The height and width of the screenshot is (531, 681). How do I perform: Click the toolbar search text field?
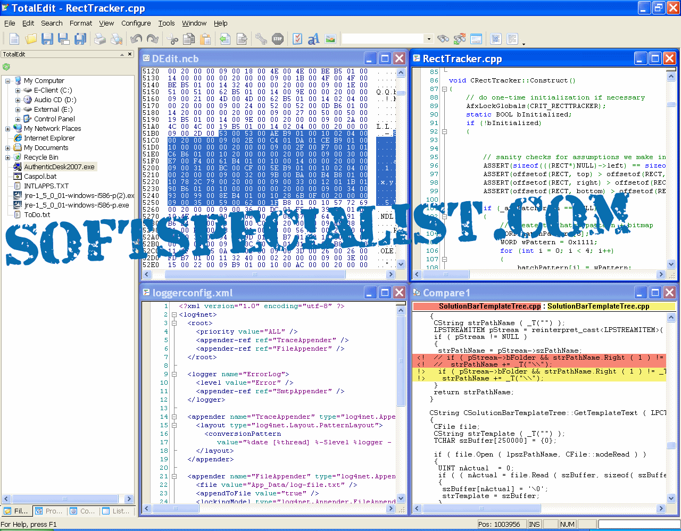click(x=383, y=39)
